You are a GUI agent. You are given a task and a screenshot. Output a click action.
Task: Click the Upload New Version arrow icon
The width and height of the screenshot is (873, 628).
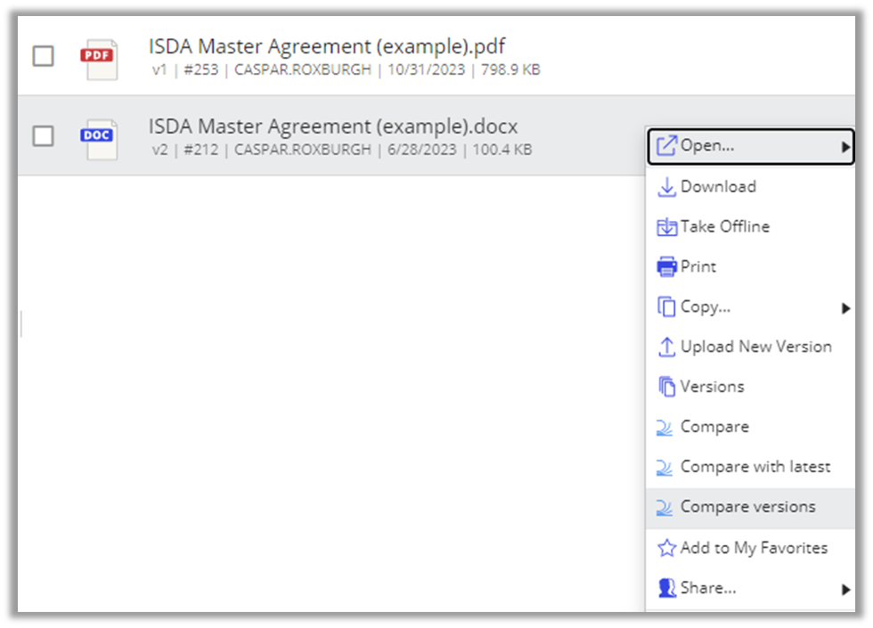click(x=666, y=347)
